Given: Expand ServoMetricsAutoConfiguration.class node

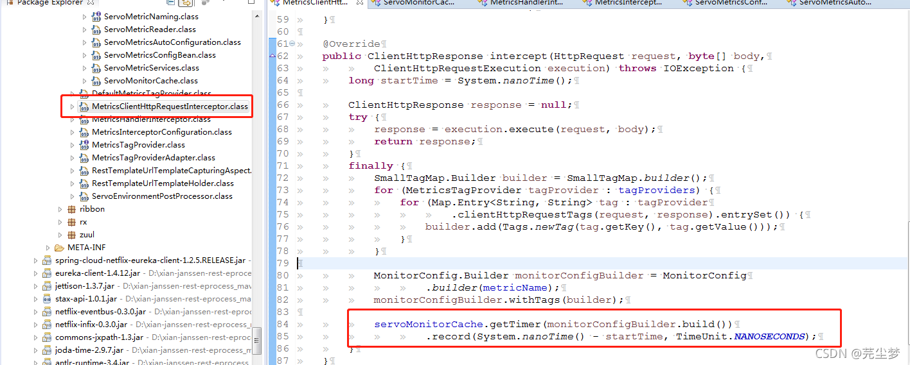Looking at the screenshot, I should (x=84, y=42).
